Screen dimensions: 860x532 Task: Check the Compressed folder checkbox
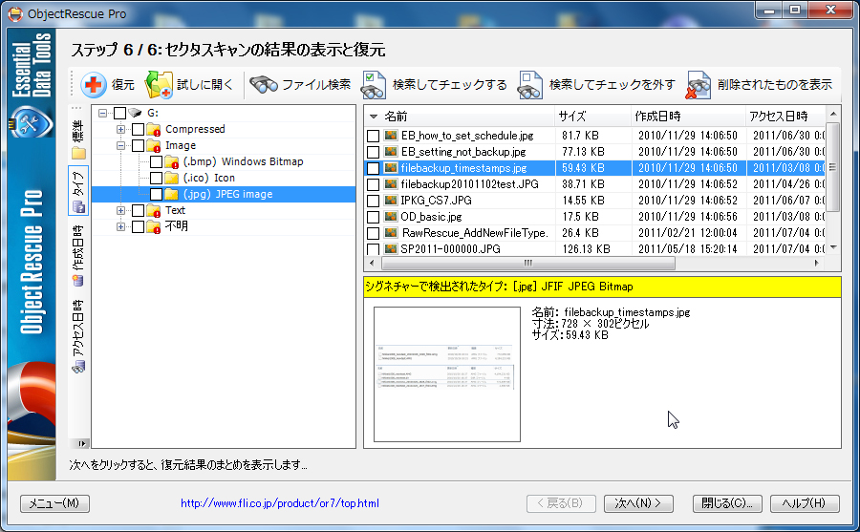(138, 130)
